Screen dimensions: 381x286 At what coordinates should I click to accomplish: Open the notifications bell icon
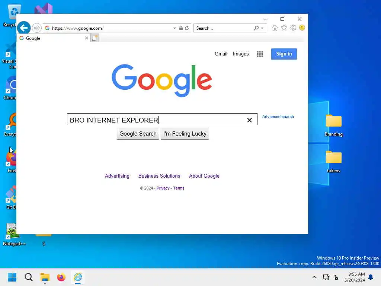click(x=371, y=277)
